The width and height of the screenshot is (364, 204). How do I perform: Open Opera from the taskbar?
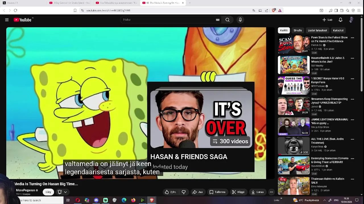78,200
